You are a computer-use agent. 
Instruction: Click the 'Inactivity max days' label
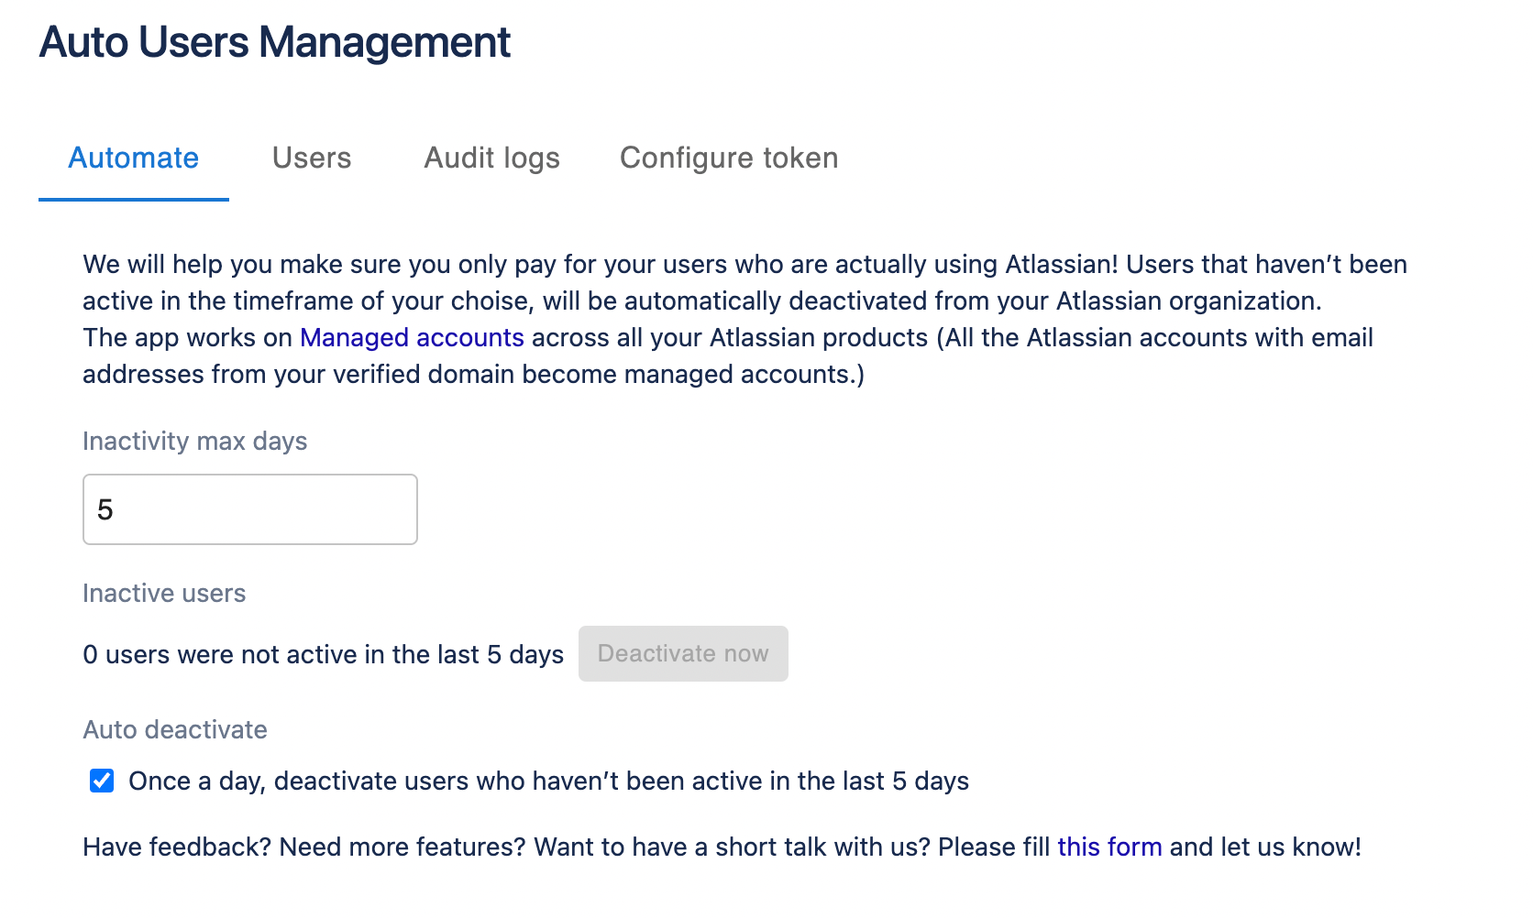pos(195,441)
